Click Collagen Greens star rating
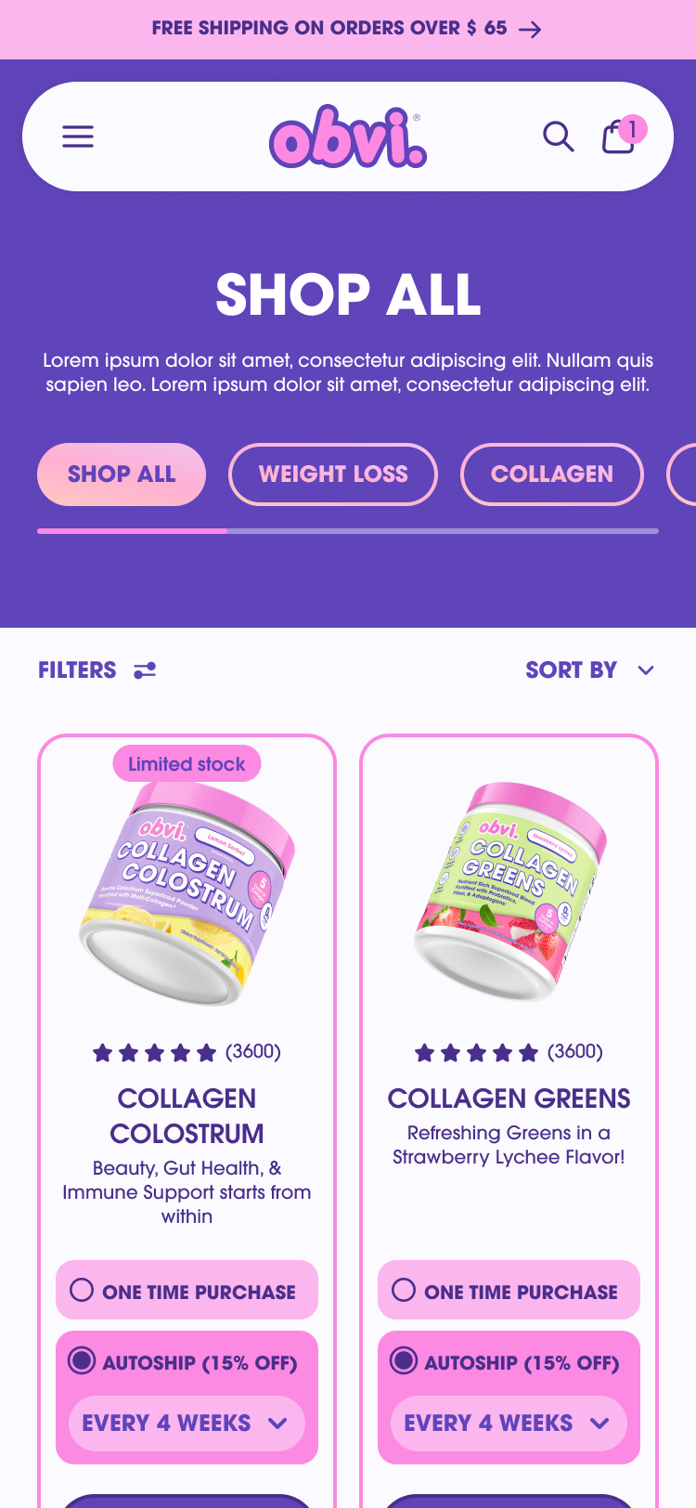Screen dimensions: 696x1508 pos(509,1052)
